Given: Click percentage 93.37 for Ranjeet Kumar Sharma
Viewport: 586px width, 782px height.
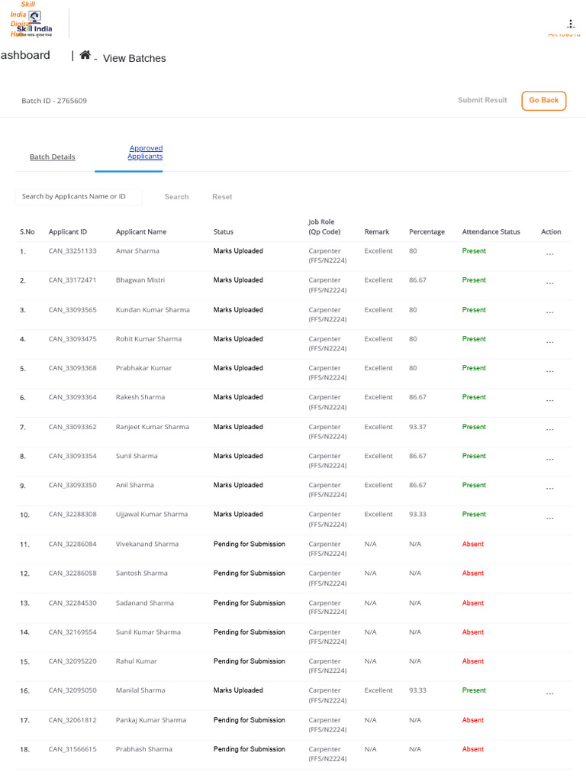Looking at the screenshot, I should [417, 427].
